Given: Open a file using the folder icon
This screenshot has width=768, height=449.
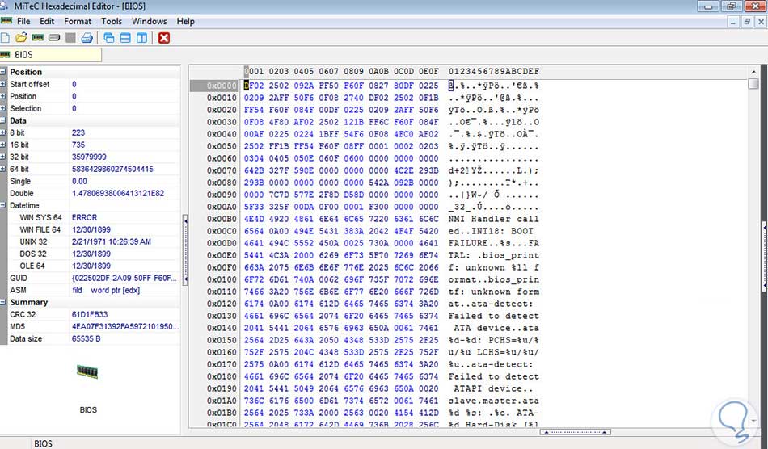Looking at the screenshot, I should (x=22, y=38).
